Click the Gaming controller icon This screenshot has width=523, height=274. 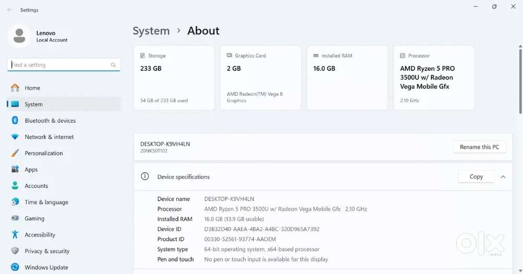click(x=15, y=219)
